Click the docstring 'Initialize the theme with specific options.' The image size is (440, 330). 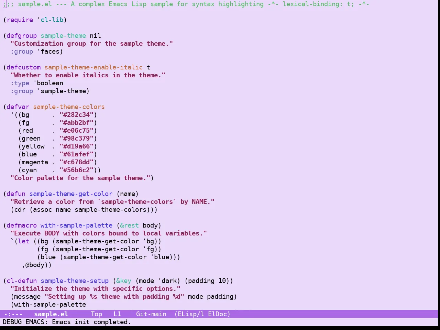click(95, 289)
